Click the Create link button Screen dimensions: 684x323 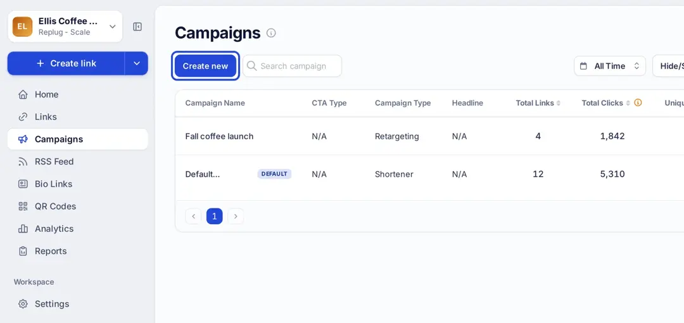pos(66,63)
